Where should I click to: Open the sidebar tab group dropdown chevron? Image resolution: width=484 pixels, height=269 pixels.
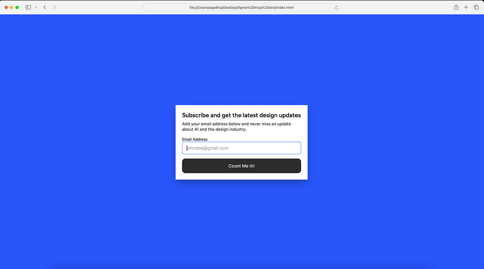point(36,8)
